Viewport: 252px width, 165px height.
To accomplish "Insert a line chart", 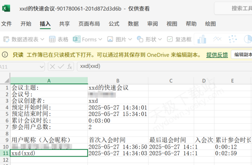I will (x=217, y=39).
